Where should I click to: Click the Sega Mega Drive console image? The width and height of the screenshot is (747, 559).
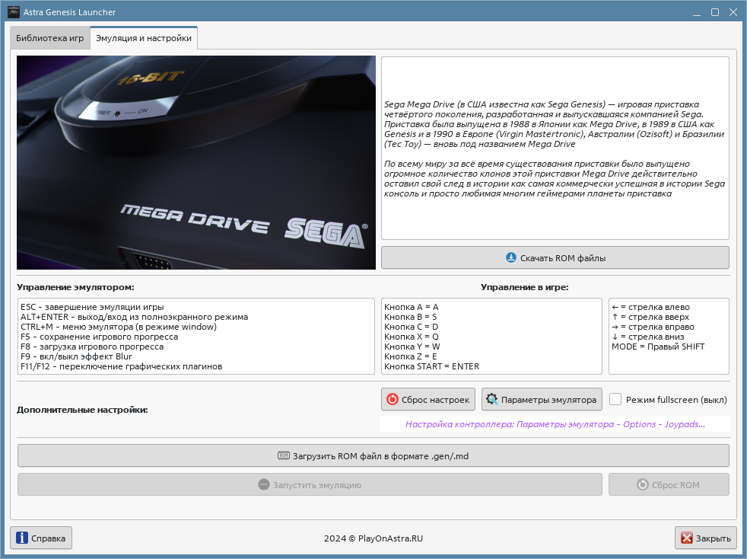tap(196, 163)
